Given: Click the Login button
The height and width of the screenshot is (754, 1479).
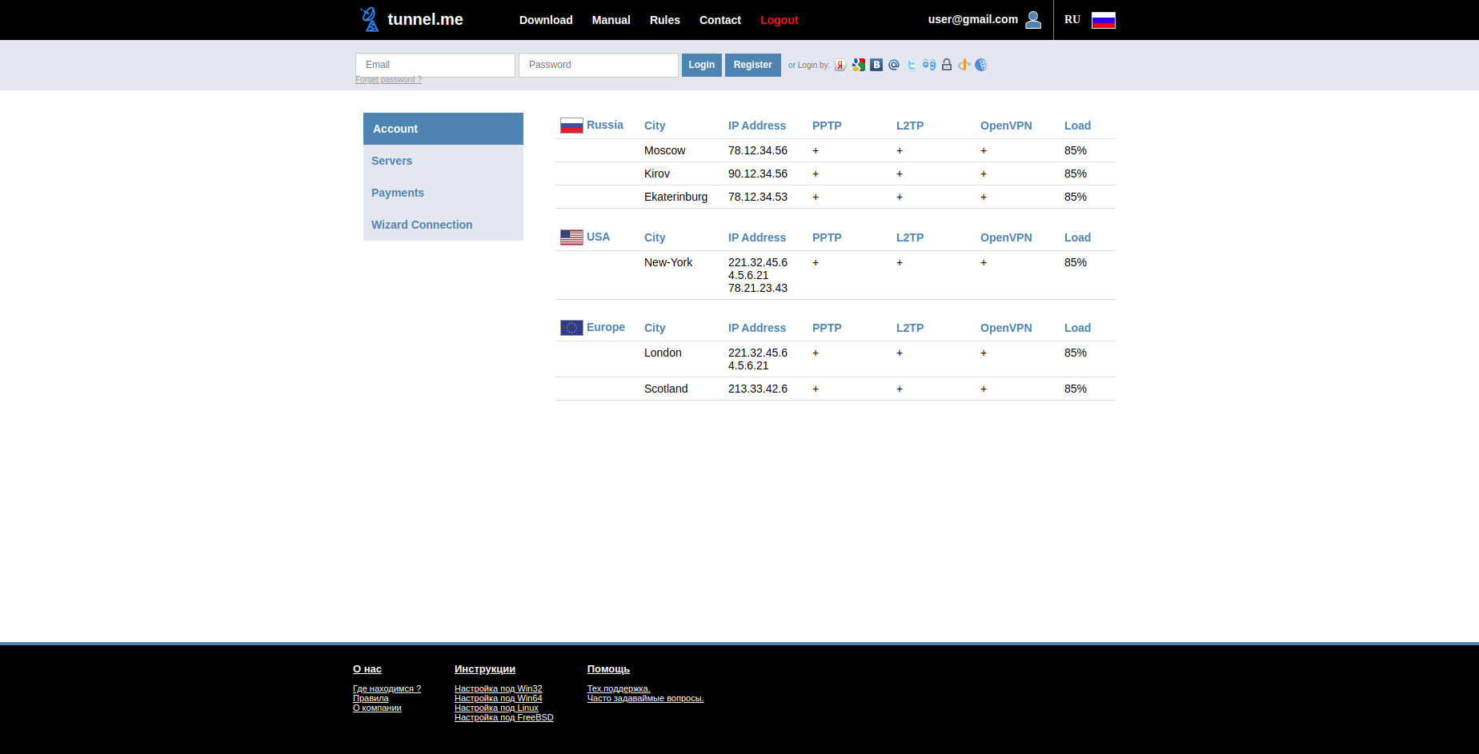Looking at the screenshot, I should coord(702,65).
